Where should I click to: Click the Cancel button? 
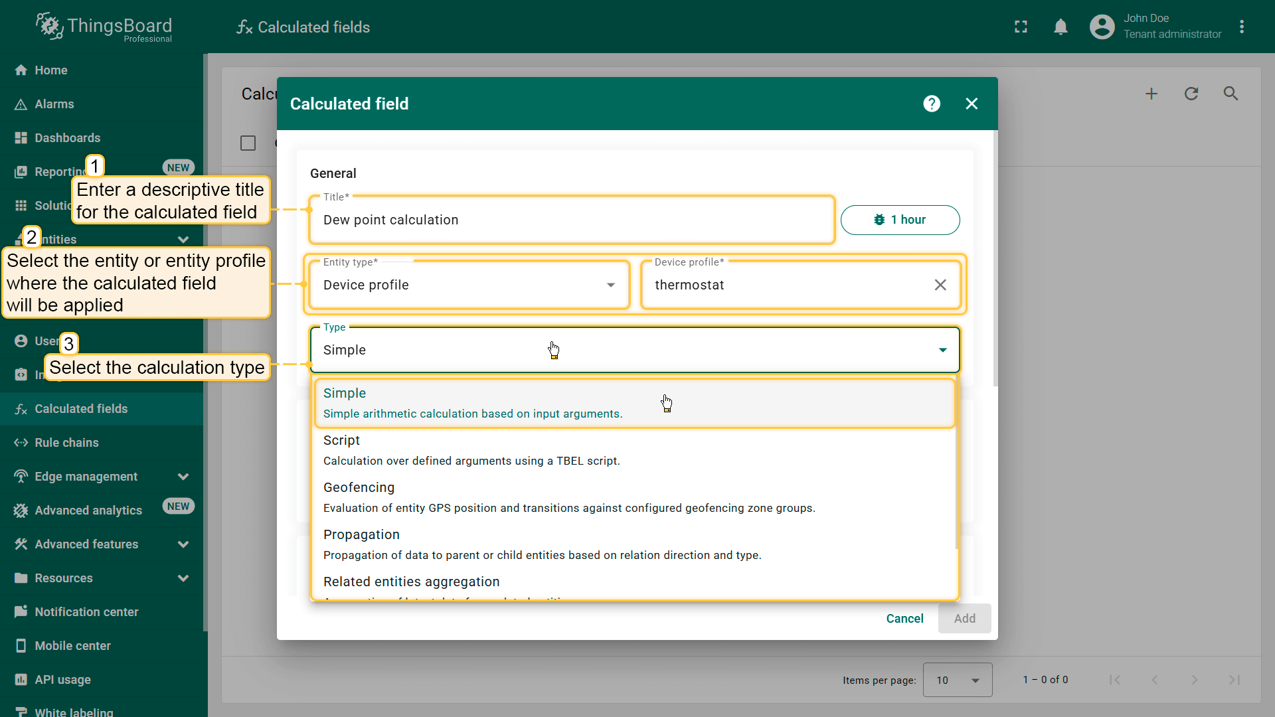pyautogui.click(x=904, y=618)
